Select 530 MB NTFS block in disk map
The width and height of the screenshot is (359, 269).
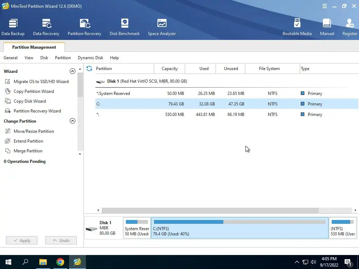click(x=343, y=228)
